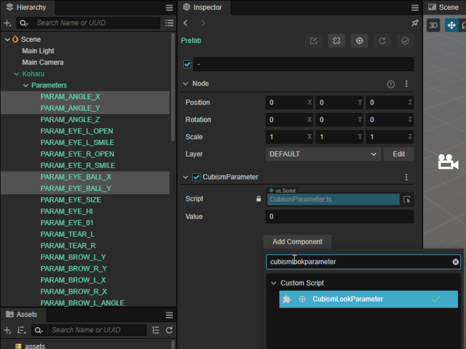466x349 pixels.
Task: Click the unlink prefab icon
Action: pyautogui.click(x=337, y=41)
